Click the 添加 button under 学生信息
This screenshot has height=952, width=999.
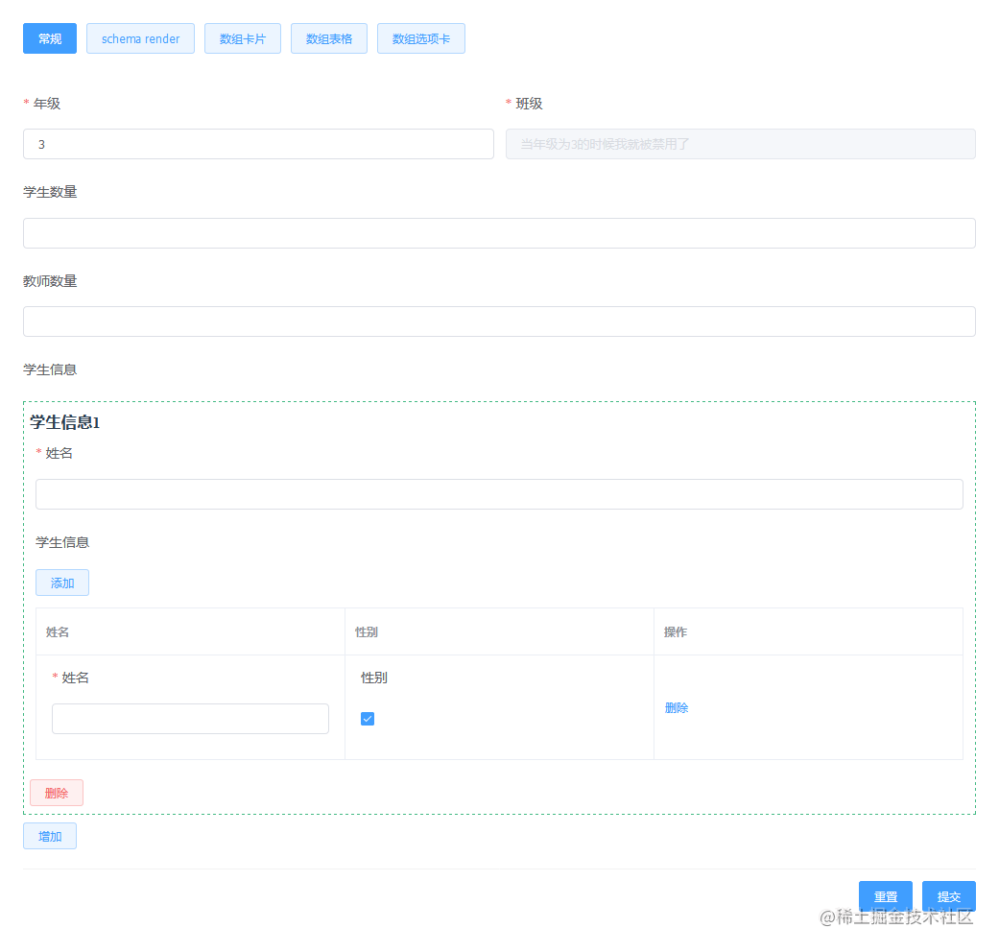[x=61, y=583]
